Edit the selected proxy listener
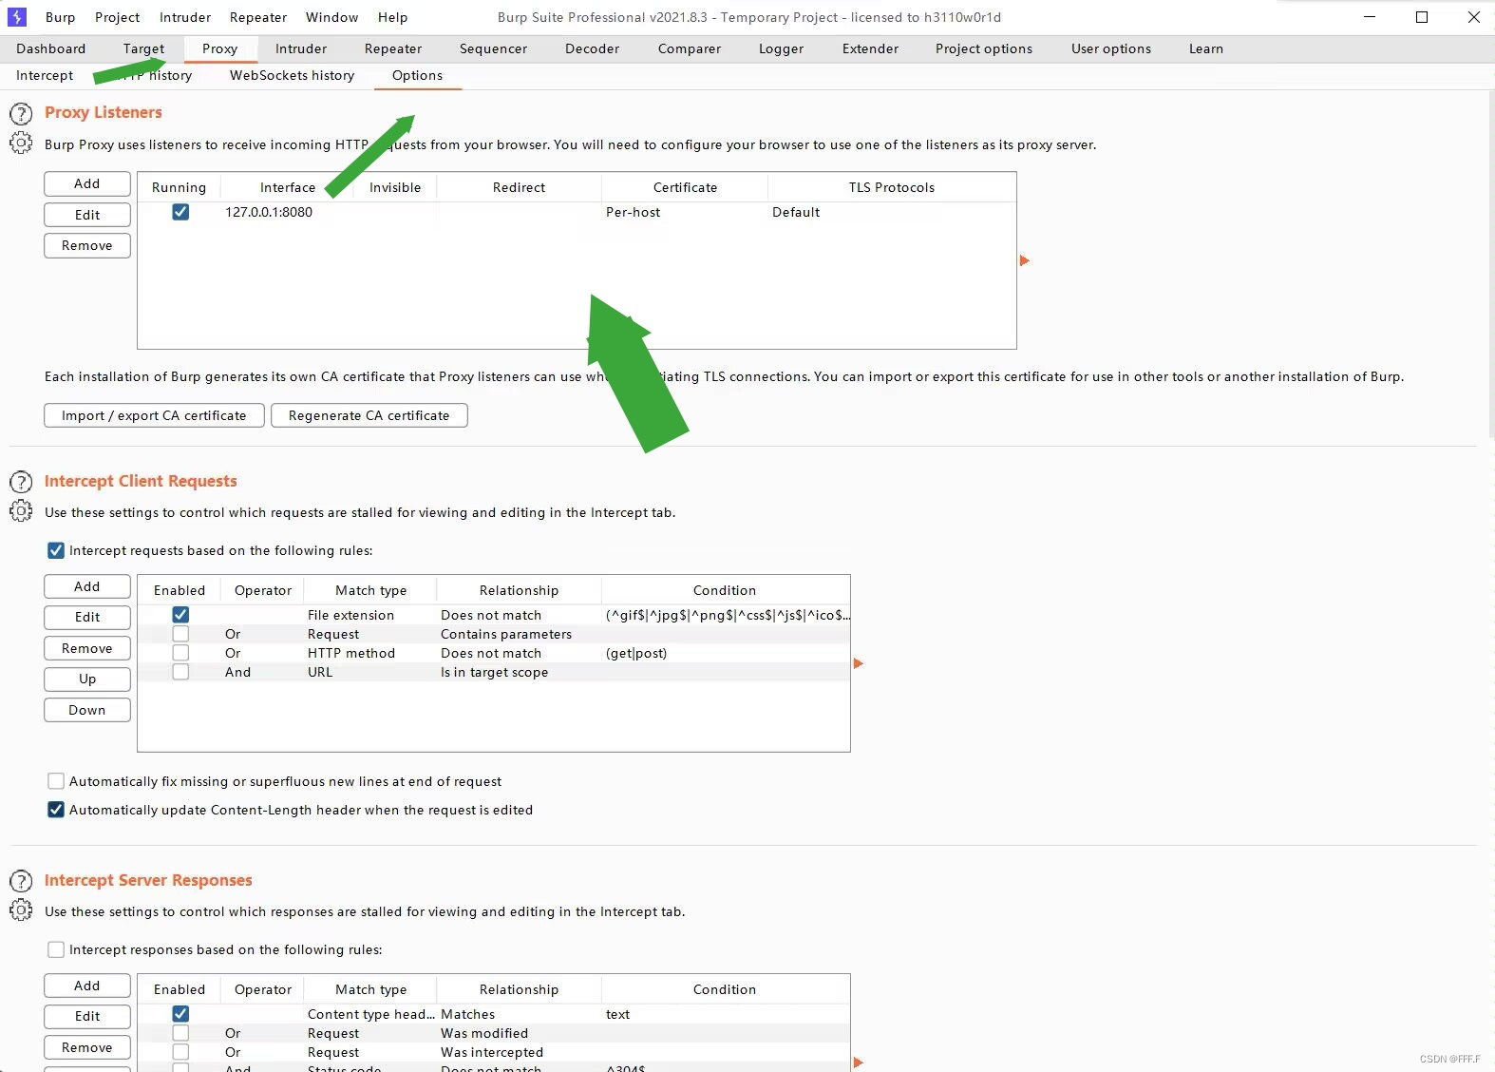Viewport: 1495px width, 1072px height. pos(87,215)
